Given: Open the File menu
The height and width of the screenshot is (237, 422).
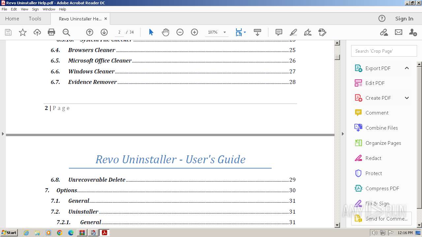Looking at the screenshot, I should click(4, 9).
